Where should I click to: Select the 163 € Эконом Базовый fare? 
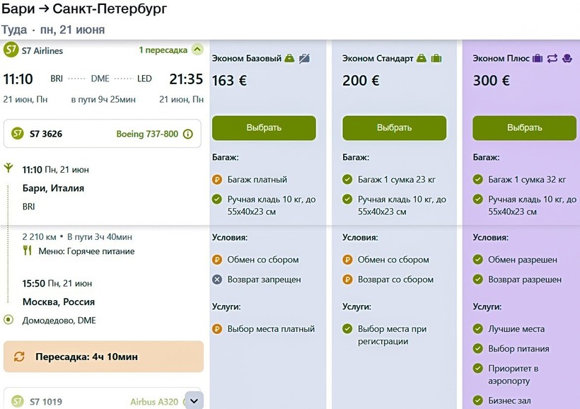(264, 128)
